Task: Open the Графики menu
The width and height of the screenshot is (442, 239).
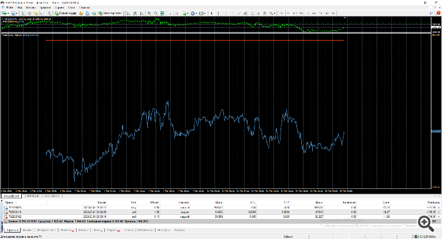Action: [x=45, y=8]
